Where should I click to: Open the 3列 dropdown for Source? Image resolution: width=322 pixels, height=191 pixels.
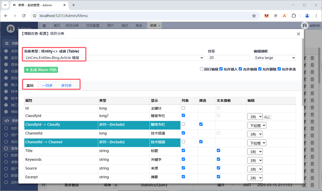(255, 169)
